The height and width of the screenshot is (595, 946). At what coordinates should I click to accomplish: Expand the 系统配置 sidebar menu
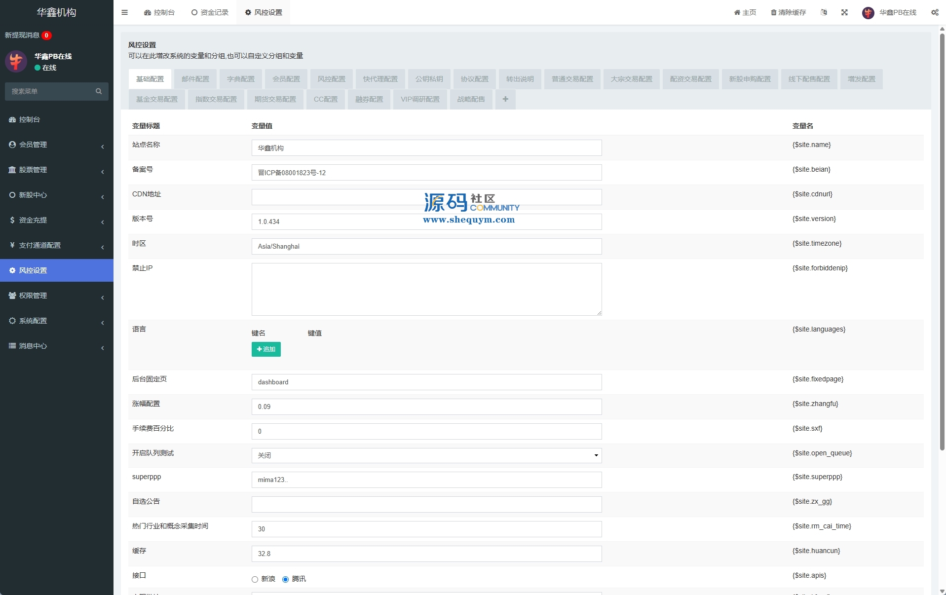(x=56, y=321)
